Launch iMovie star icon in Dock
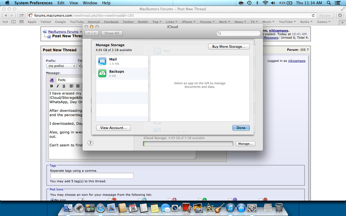The width and height of the screenshot is (346, 216). tap(209, 208)
